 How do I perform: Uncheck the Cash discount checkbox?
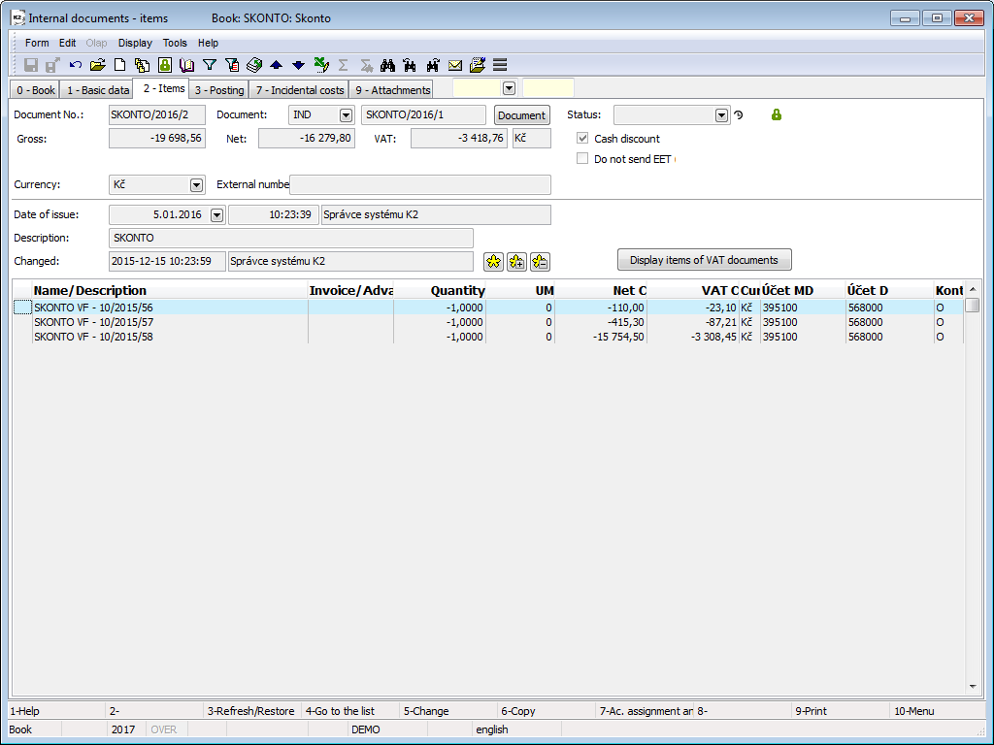point(582,139)
